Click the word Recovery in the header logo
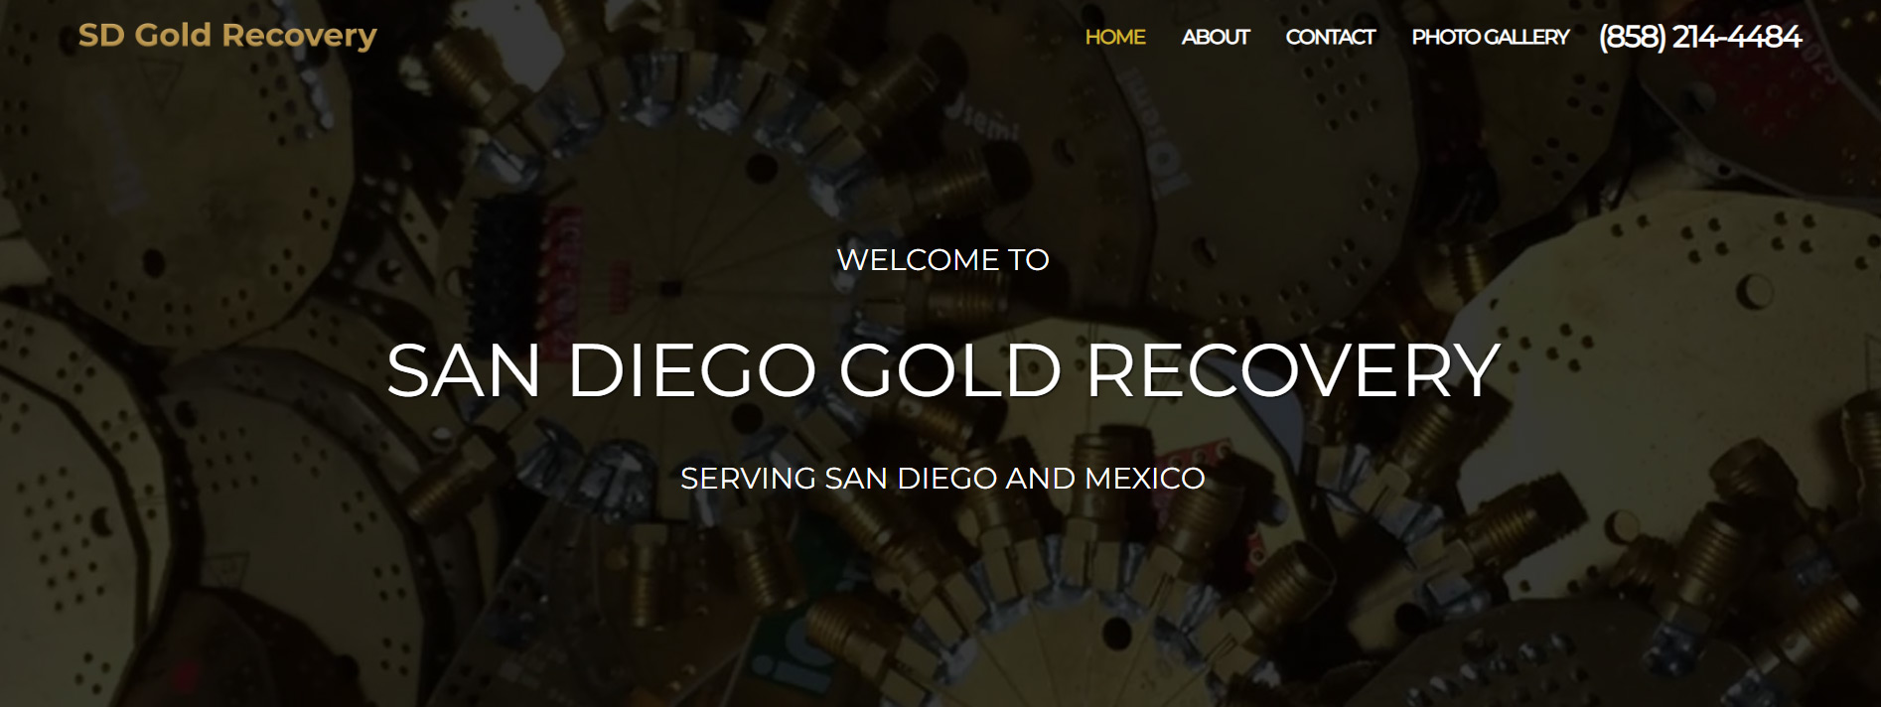The image size is (1881, 707). coord(299,37)
